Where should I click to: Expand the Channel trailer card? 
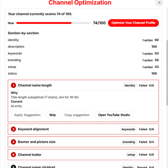[x=83, y=155]
